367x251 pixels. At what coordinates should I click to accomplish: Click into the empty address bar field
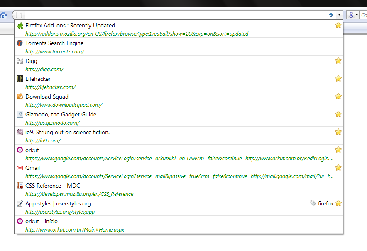[x=176, y=15]
